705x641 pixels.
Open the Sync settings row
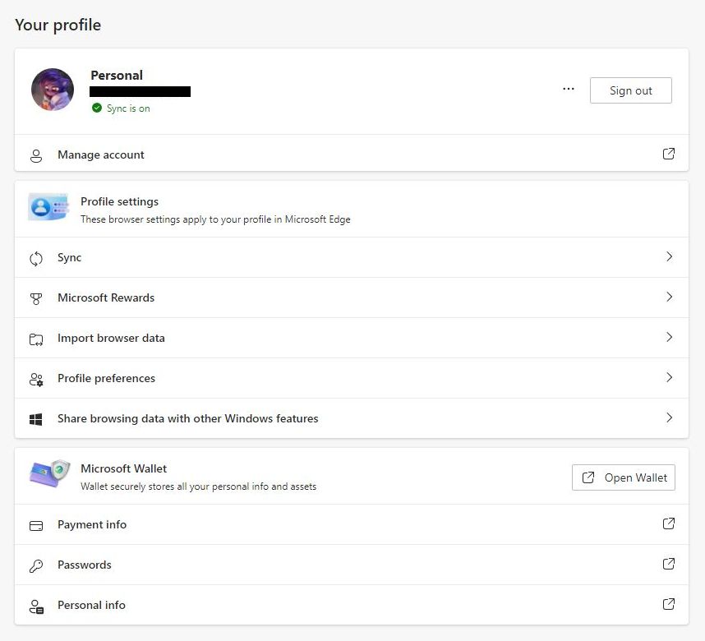click(x=352, y=257)
